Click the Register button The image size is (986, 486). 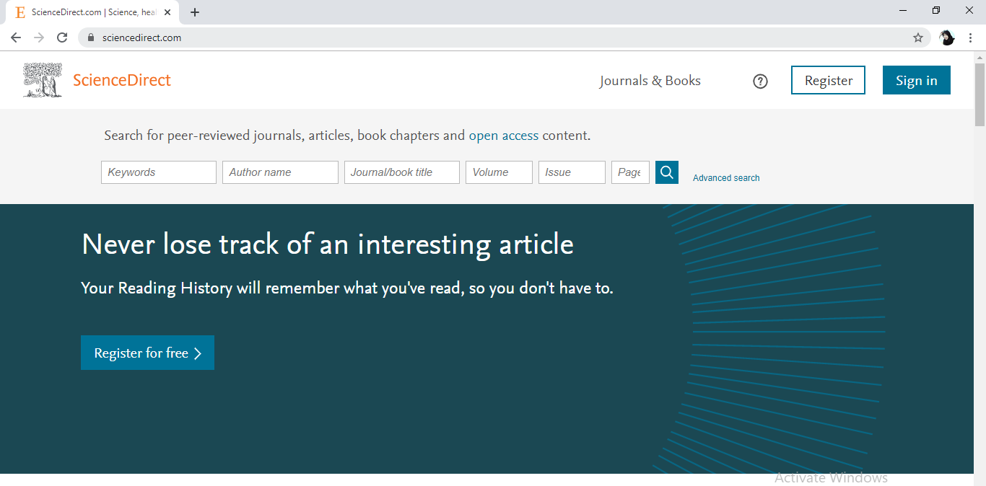[828, 80]
